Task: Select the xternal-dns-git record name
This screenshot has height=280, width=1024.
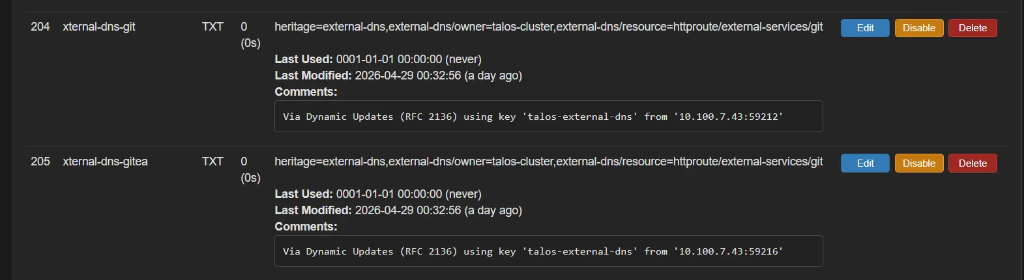Action: 99,27
